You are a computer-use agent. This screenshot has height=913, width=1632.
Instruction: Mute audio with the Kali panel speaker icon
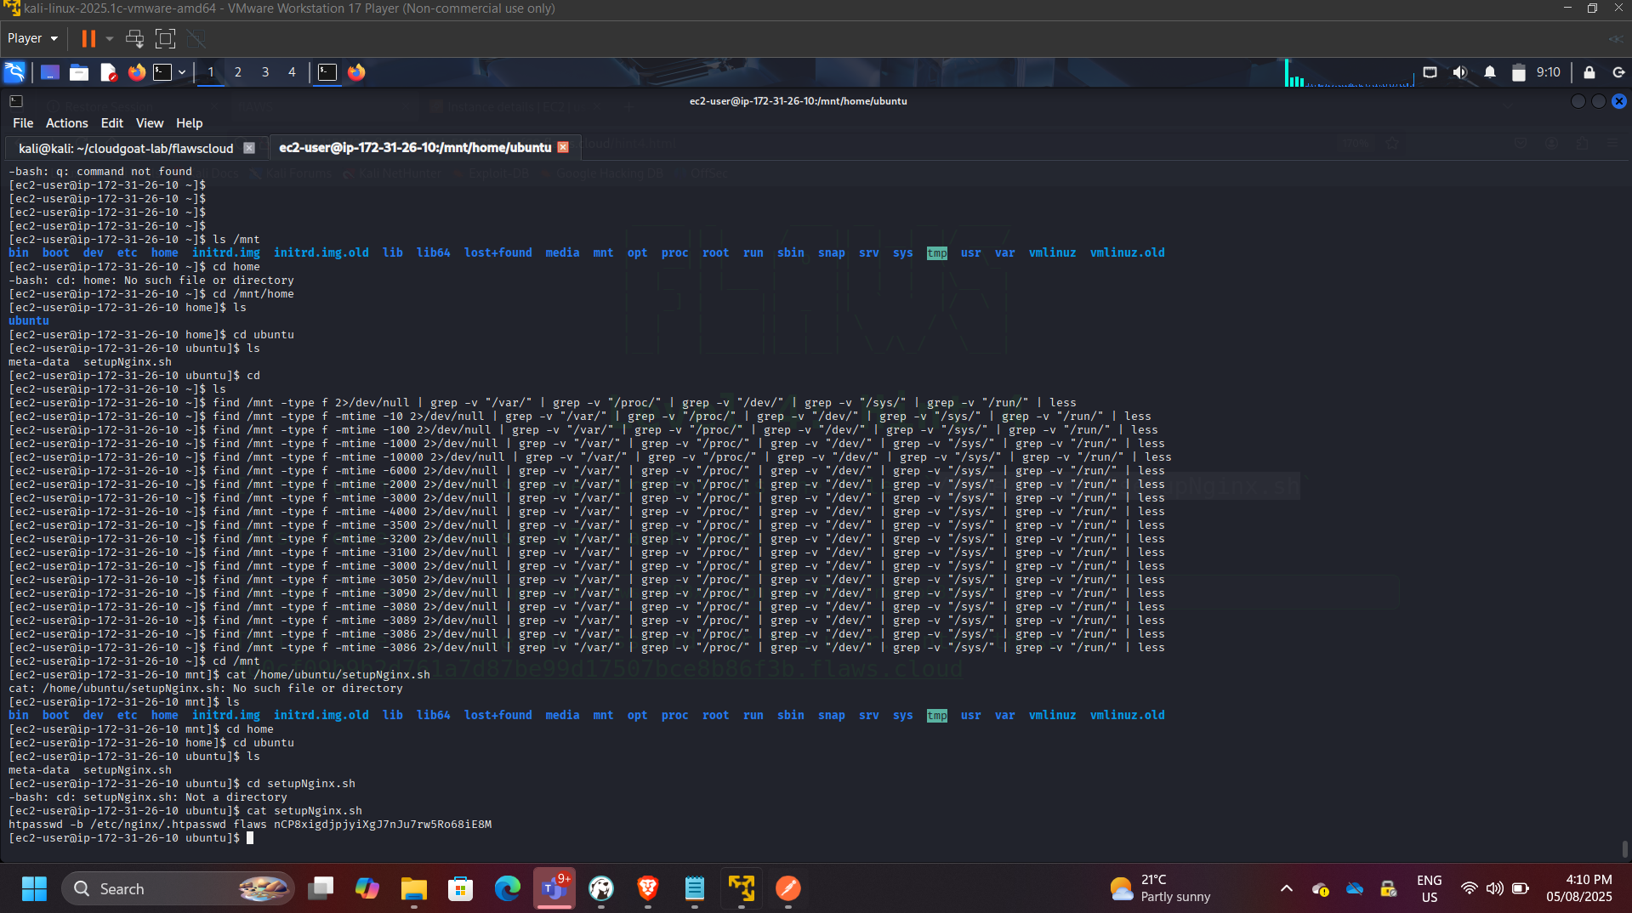point(1461,72)
